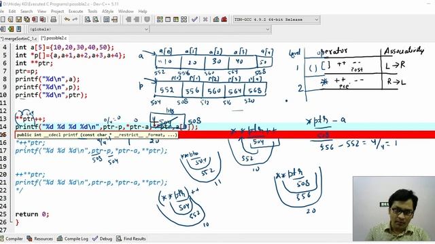The image size is (435, 244).
Task: Start debugging with the checkmark icon
Action: coord(195,20)
